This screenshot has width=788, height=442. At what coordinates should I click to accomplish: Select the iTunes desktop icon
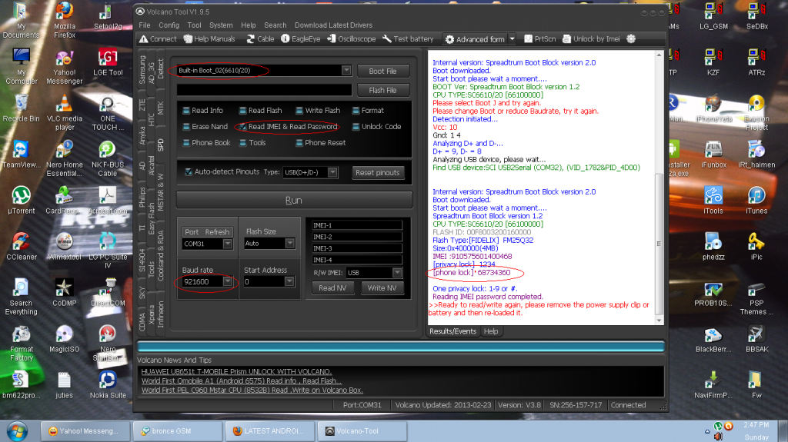pyautogui.click(x=756, y=201)
